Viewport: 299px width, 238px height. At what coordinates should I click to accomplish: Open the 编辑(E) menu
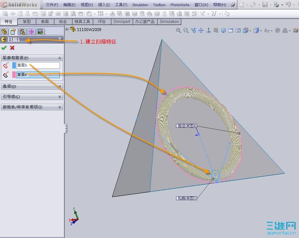tap(69, 5)
